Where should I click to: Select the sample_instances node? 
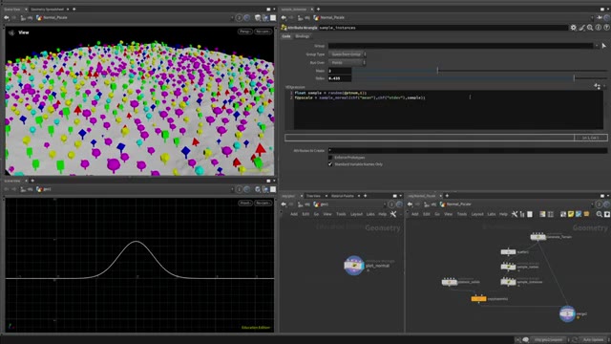coord(508,282)
